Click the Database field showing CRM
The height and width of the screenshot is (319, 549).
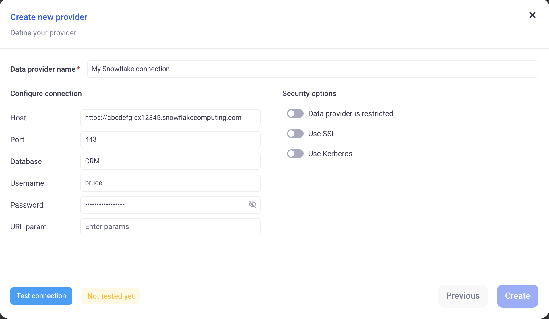pos(170,161)
